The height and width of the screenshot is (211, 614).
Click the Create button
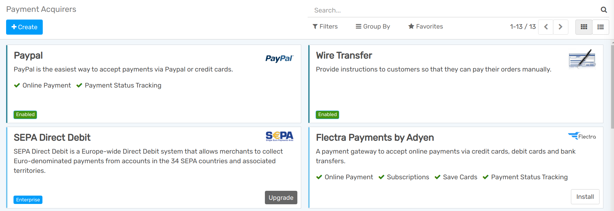(24, 27)
